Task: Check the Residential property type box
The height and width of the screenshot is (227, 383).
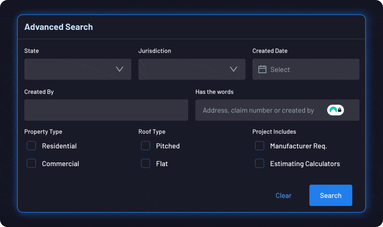Action: tap(31, 146)
